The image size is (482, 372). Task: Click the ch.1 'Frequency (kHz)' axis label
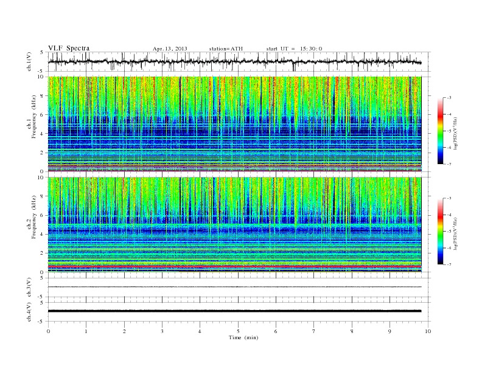(x=34, y=117)
